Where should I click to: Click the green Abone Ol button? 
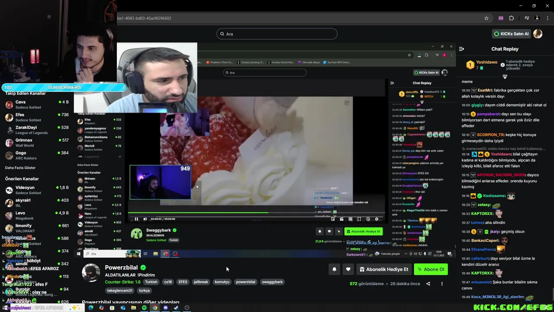pyautogui.click(x=431, y=269)
